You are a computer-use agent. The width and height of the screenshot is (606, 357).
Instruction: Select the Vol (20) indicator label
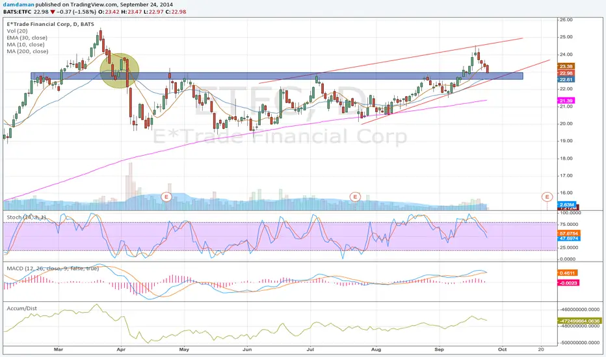click(x=17, y=31)
